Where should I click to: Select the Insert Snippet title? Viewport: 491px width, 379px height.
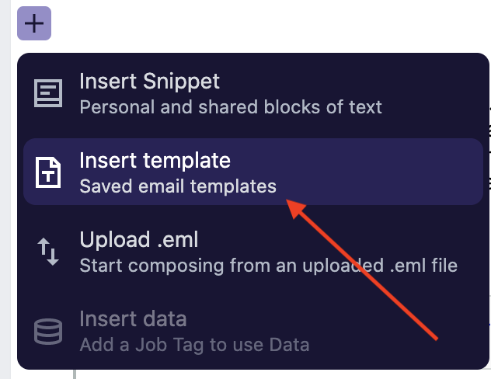click(149, 82)
